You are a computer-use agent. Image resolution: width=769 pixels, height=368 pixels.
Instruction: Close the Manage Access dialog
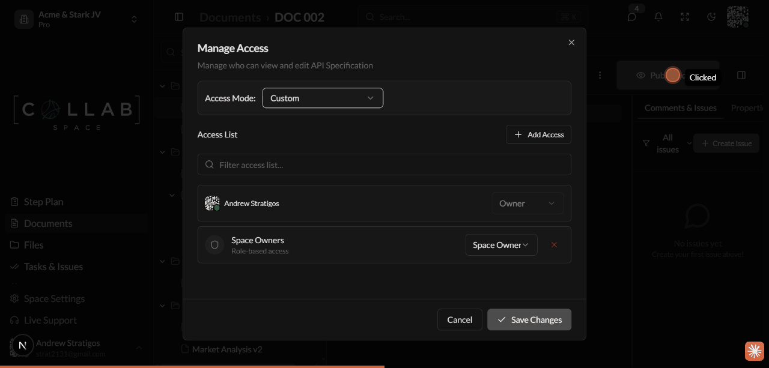click(571, 42)
